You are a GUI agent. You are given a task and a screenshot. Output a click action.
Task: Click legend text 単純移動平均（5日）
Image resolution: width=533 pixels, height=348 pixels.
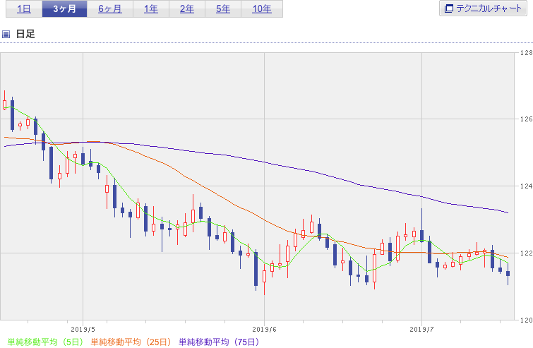click(45, 342)
